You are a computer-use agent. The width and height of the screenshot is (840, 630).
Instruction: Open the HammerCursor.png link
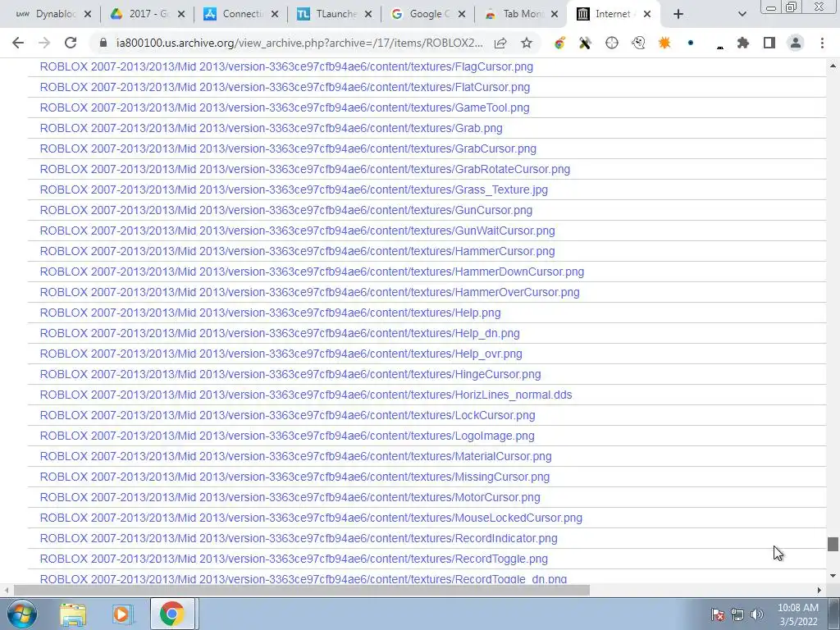pos(297,251)
